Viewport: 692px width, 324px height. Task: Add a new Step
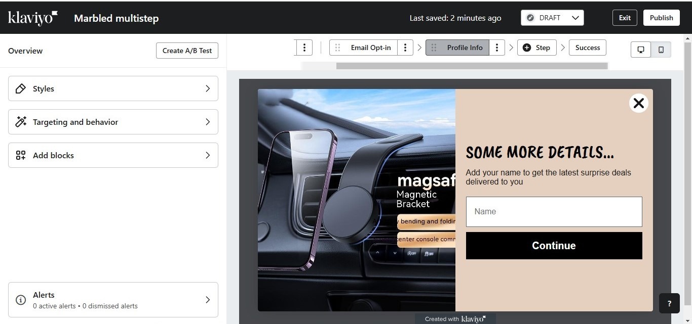coord(536,48)
